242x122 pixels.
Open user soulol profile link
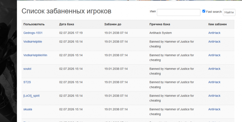[27, 69]
